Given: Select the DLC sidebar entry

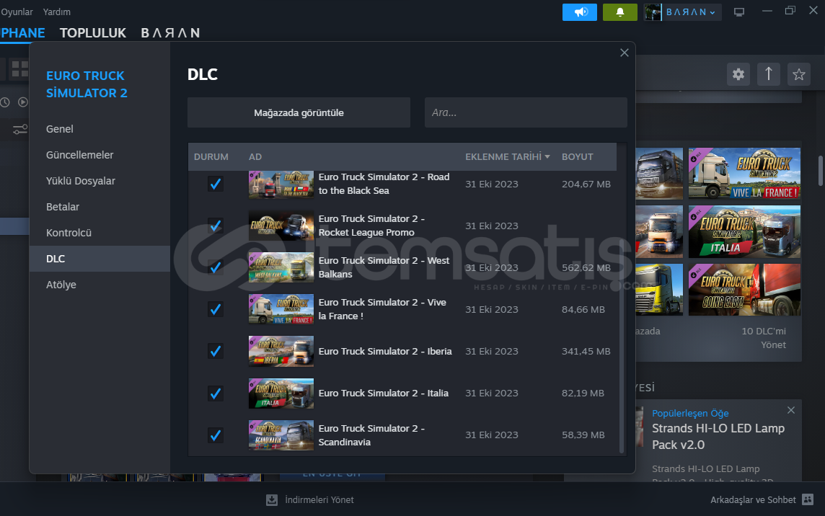Looking at the screenshot, I should (100, 259).
